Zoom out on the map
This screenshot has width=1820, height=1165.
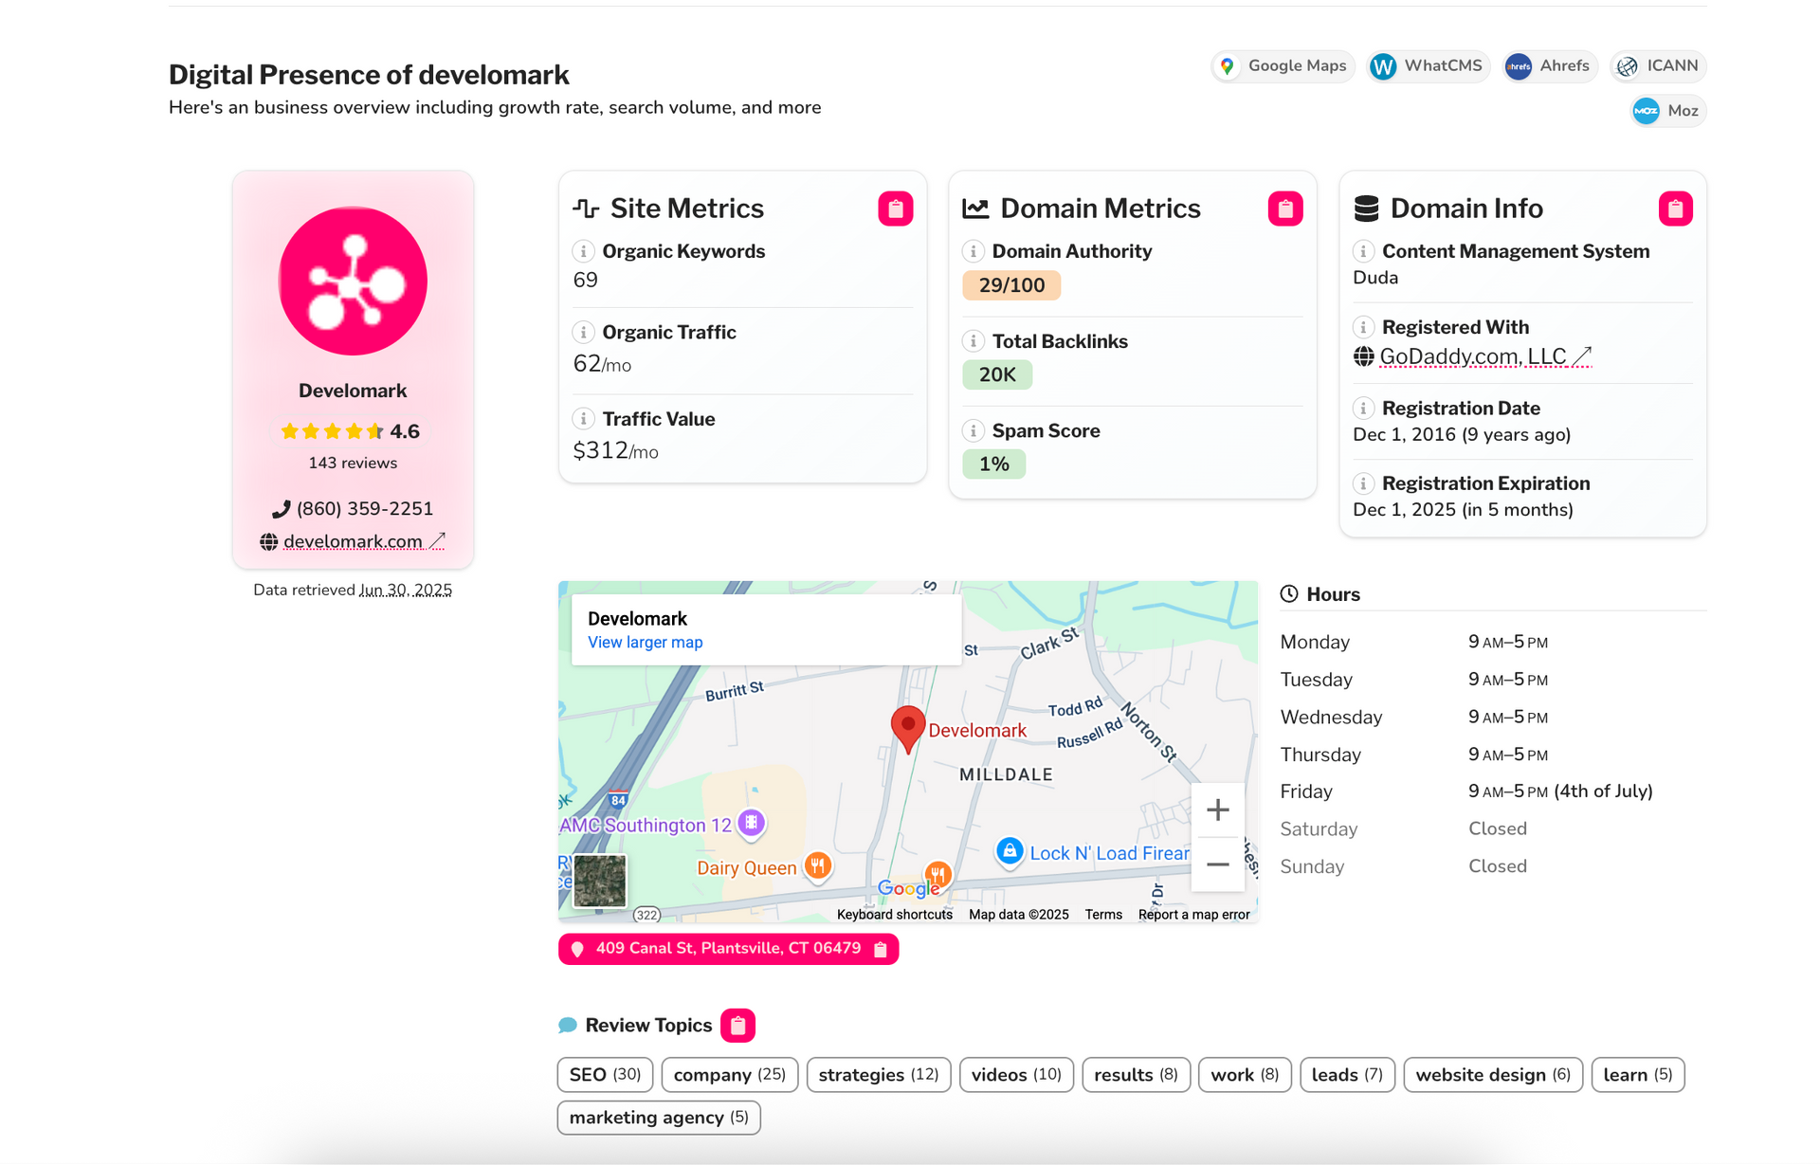(x=1217, y=865)
